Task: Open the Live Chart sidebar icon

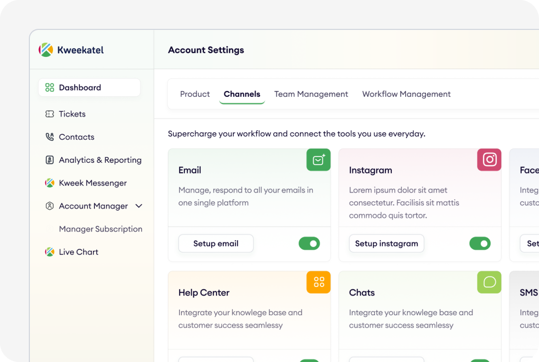Action: click(50, 252)
